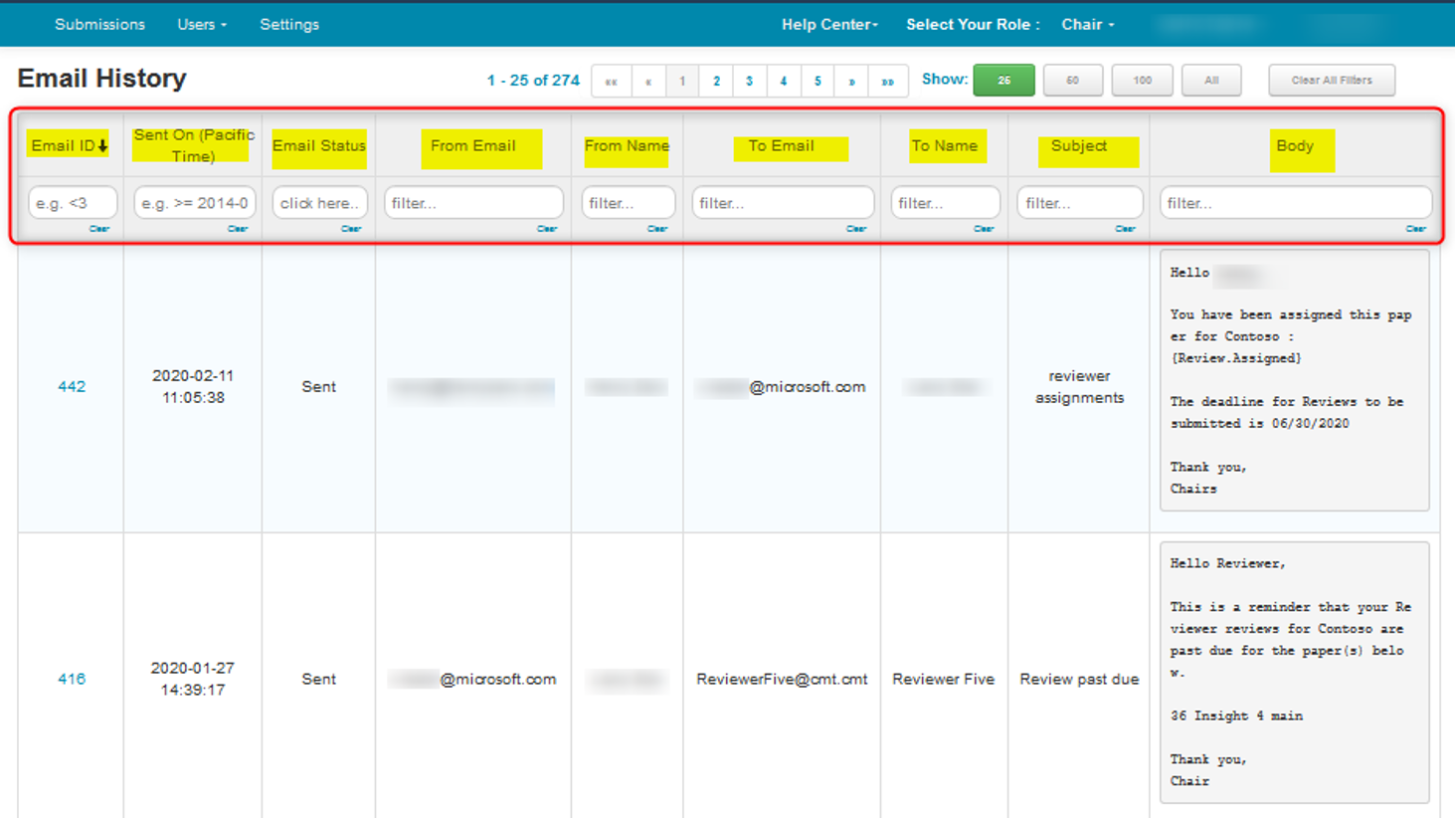Open the Users dropdown menu
This screenshot has width=1455, height=818.
click(202, 24)
